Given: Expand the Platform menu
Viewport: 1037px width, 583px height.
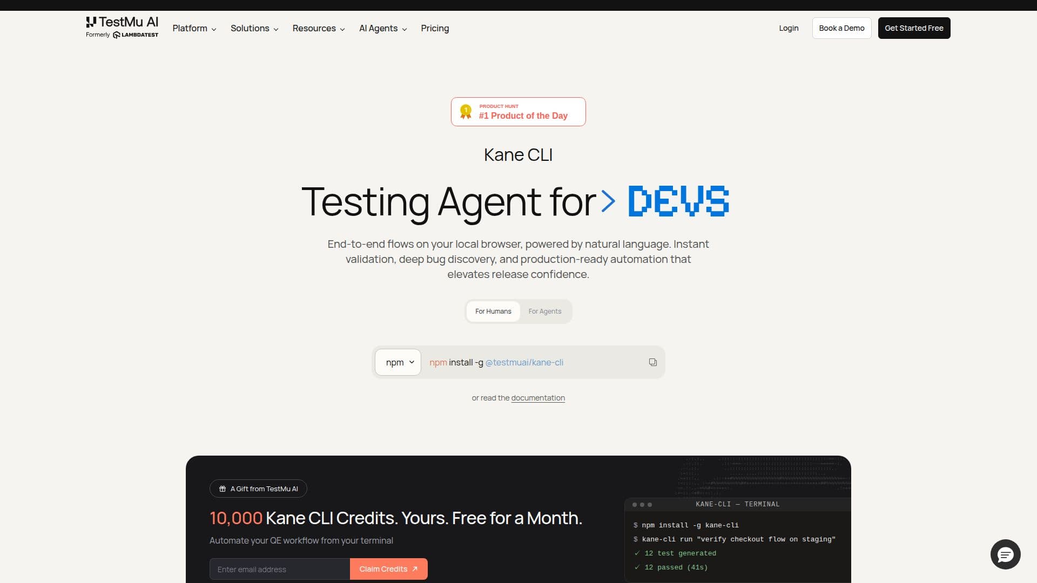Looking at the screenshot, I should point(194,28).
